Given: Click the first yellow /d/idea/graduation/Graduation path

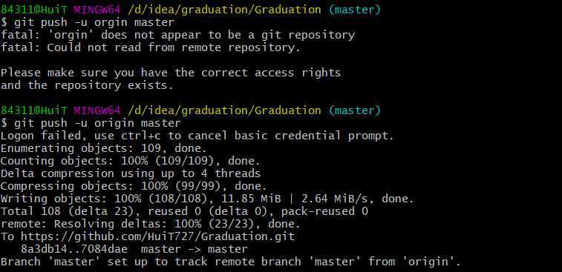Looking at the screenshot, I should [x=224, y=10].
